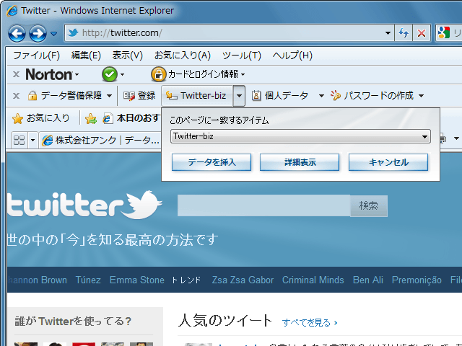
Task: Click the Twitter search text field
Action: tap(263, 205)
